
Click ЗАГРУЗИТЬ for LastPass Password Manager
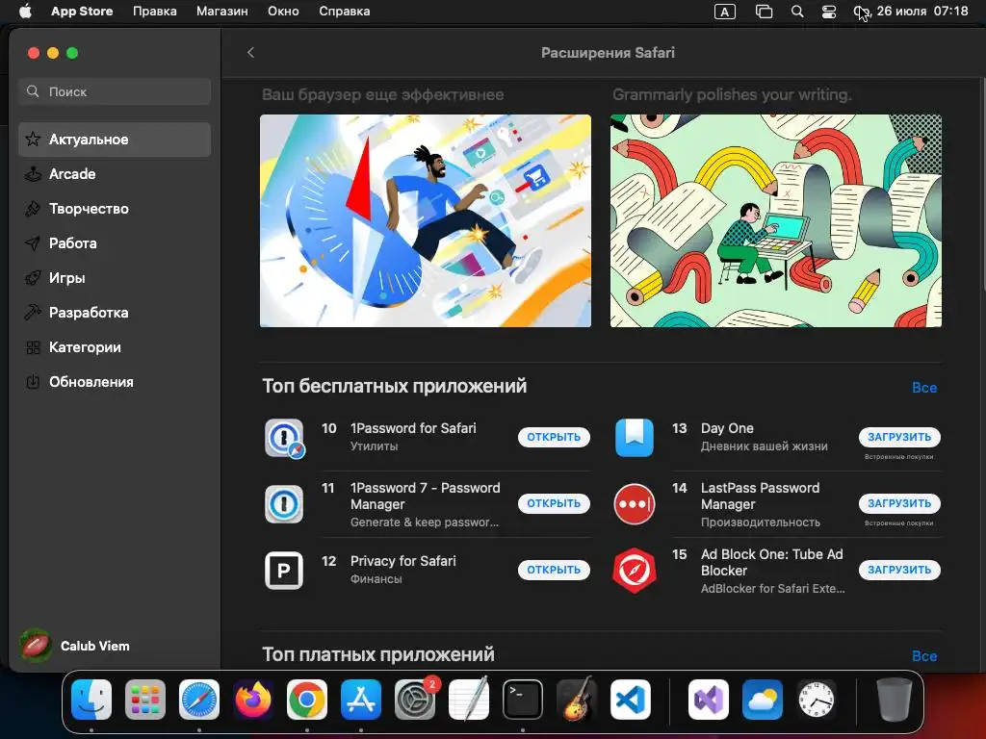coord(899,503)
